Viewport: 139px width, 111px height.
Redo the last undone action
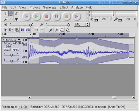click(42, 30)
